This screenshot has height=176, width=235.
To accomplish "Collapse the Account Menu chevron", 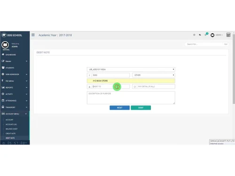I will coord(26,114).
